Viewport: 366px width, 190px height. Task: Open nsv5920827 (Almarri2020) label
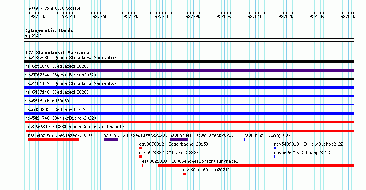tap(169, 153)
